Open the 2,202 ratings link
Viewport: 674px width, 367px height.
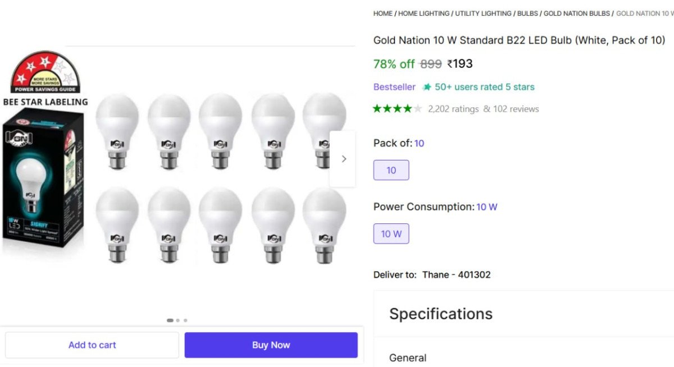coord(453,108)
